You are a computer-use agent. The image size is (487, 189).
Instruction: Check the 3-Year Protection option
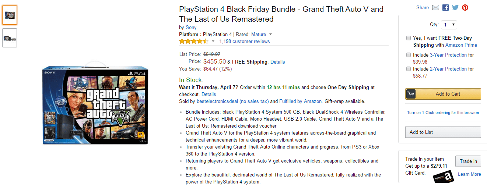pyautogui.click(x=409, y=55)
